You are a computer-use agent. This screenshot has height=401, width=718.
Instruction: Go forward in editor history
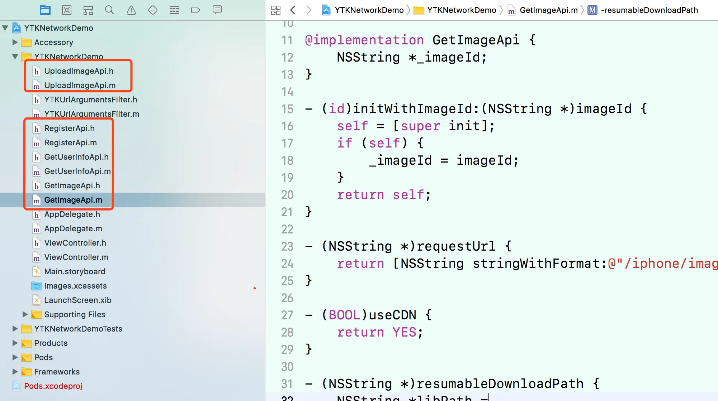point(309,10)
